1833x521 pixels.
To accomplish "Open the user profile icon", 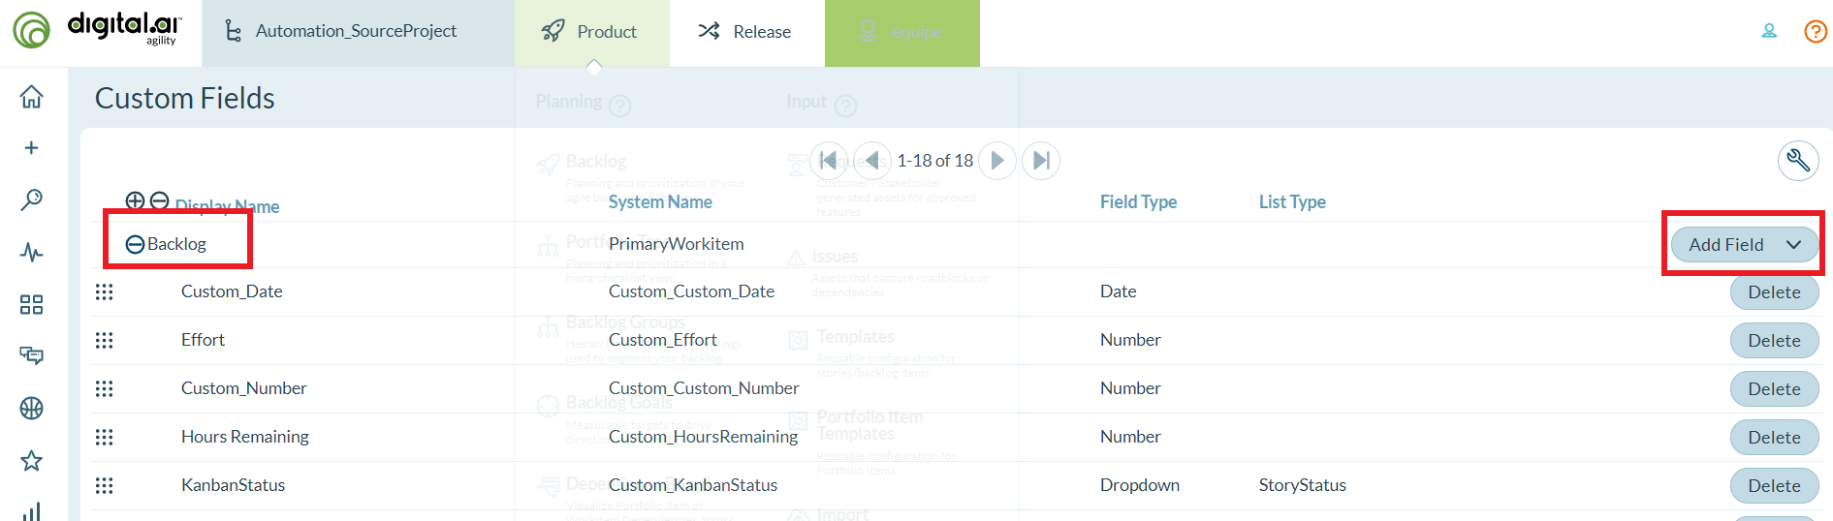I will pos(1769,32).
